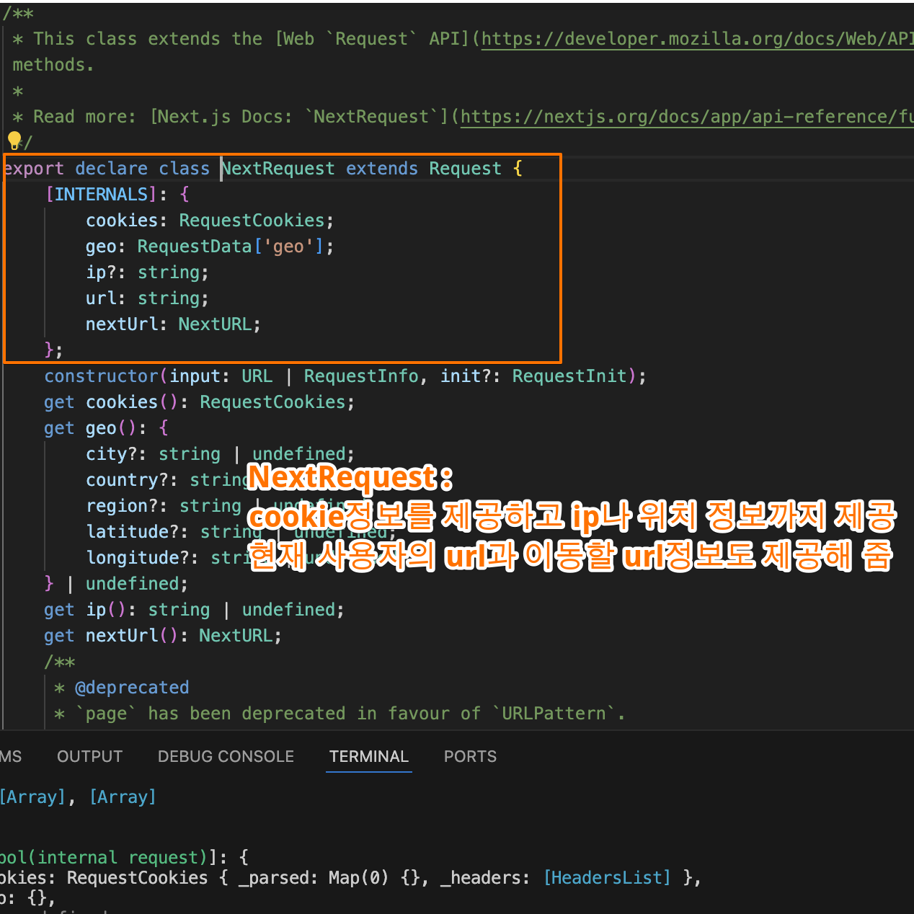The width and height of the screenshot is (914, 914).
Task: Click the 'ip' getter name
Action: pyautogui.click(x=97, y=610)
